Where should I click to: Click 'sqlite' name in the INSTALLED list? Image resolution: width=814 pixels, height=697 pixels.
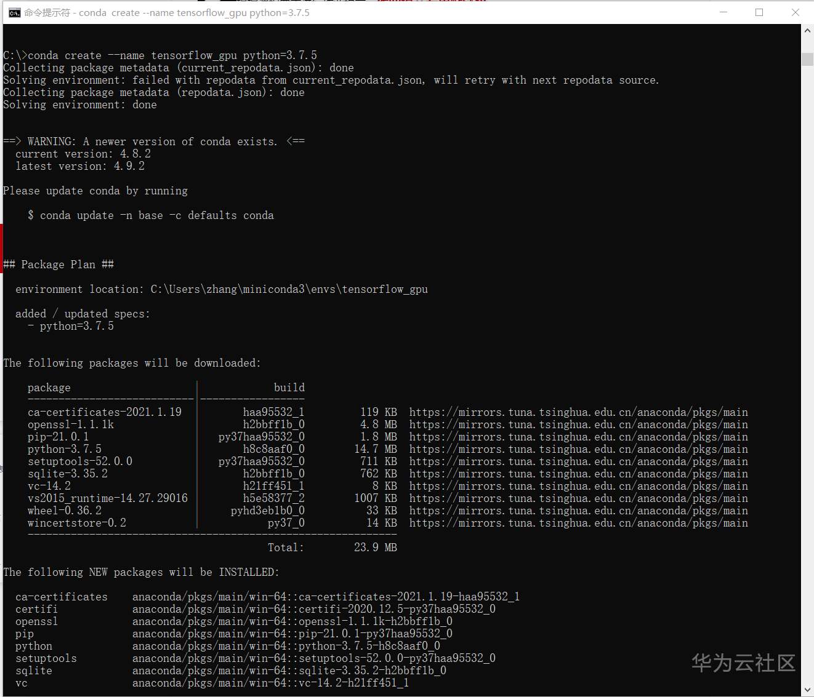34,671
